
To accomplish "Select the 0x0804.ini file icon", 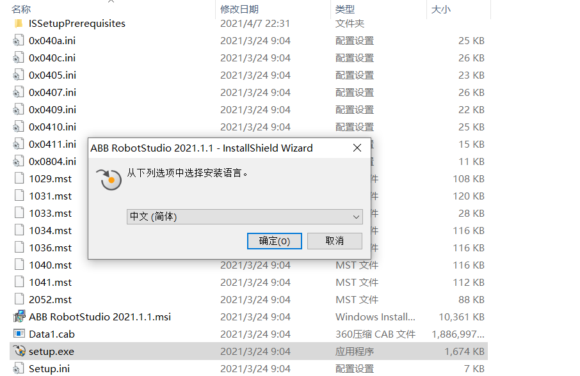I will [x=19, y=161].
